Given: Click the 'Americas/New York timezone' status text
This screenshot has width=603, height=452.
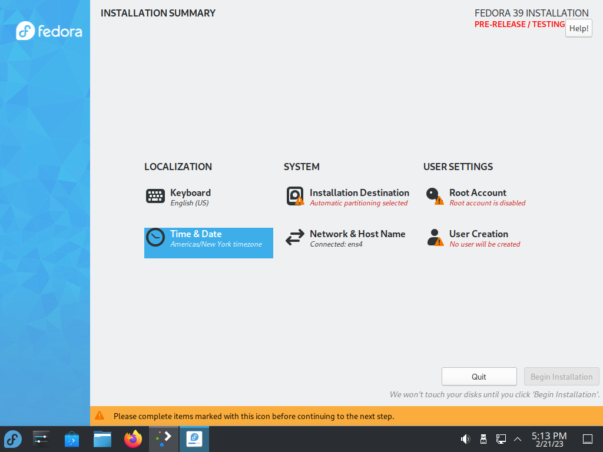Looking at the screenshot, I should [216, 244].
